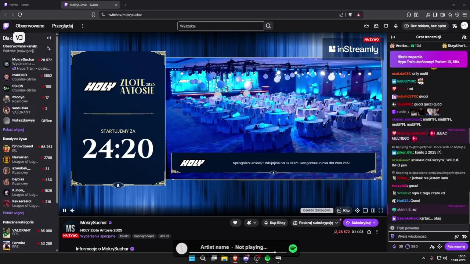Open the media control music note icon
This screenshot has width=470, height=264.
point(428,15)
